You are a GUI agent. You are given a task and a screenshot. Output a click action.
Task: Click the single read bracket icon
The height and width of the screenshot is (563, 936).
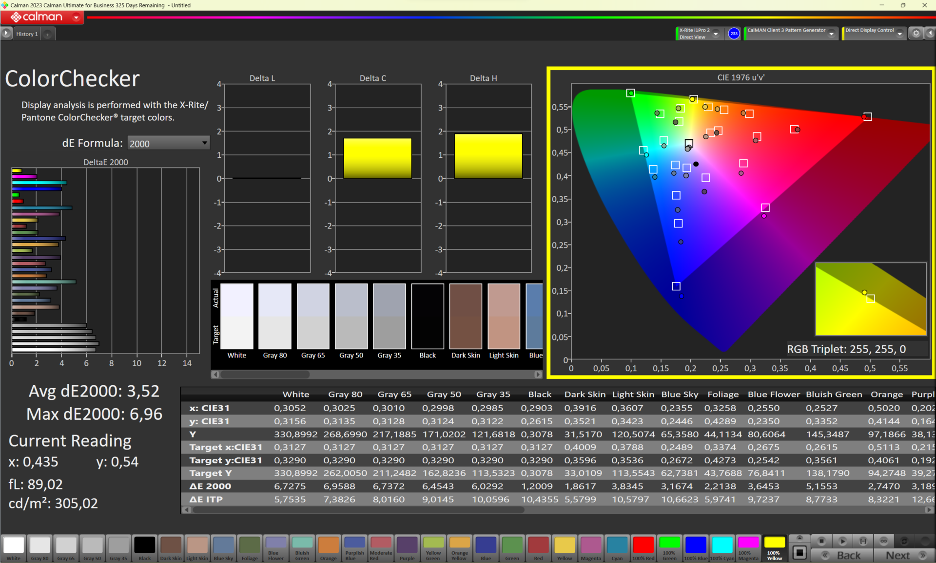click(x=863, y=541)
